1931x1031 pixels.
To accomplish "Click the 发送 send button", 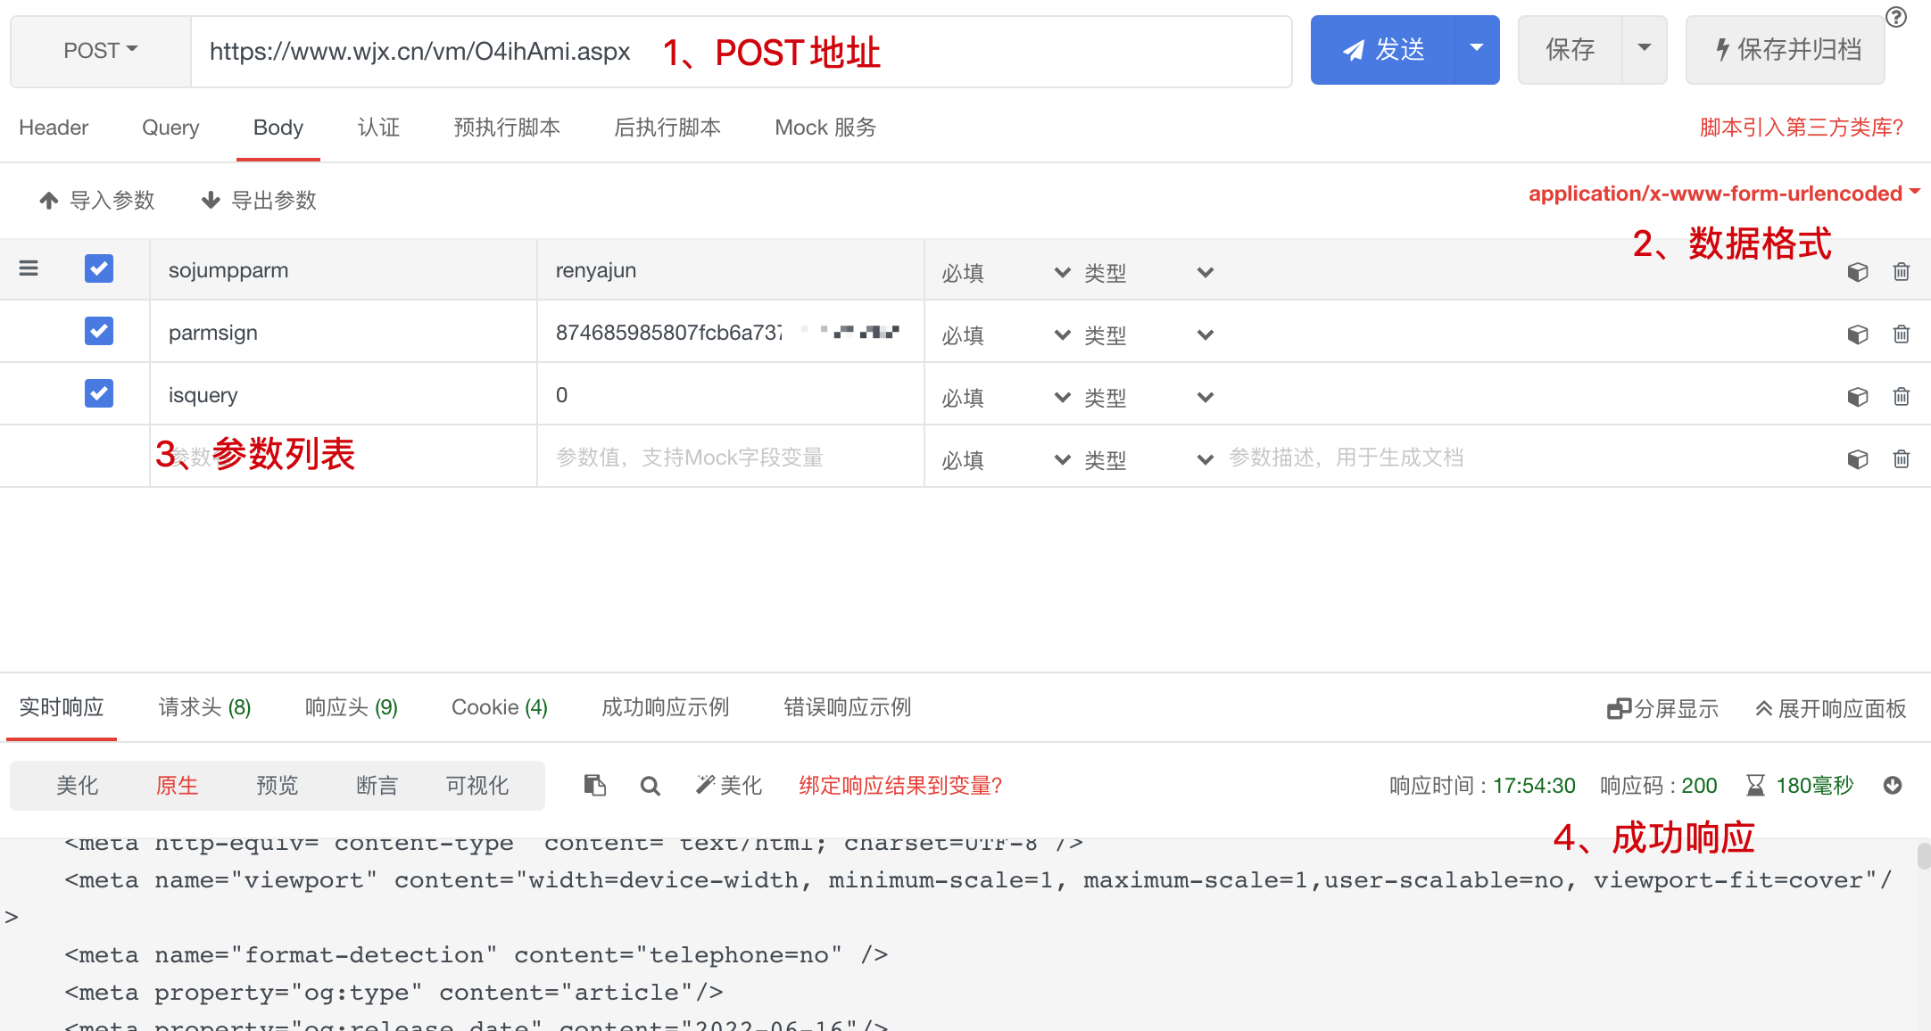I will click(1383, 50).
